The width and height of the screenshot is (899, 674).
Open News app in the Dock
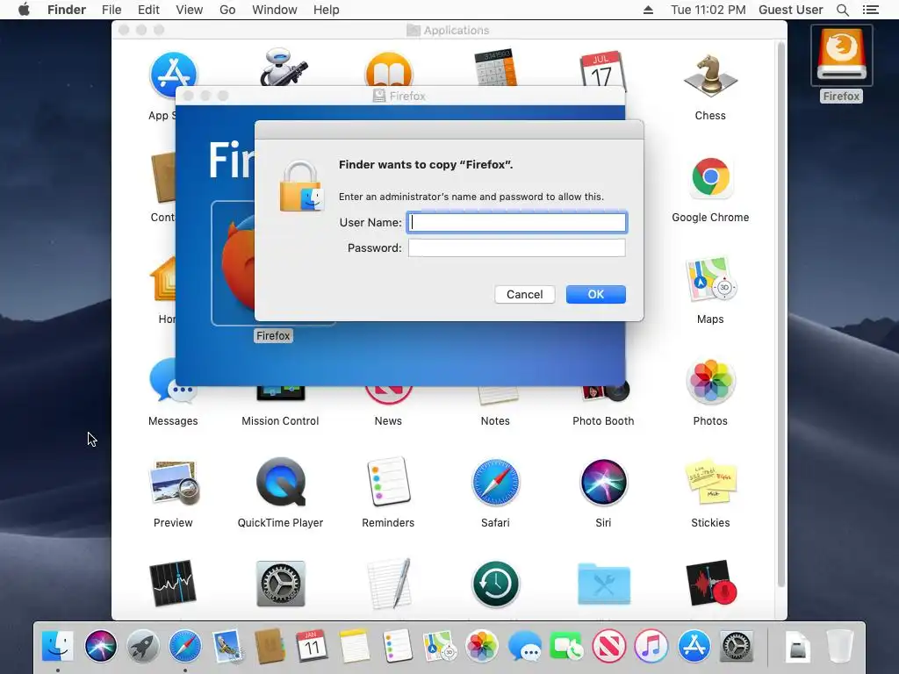609,647
